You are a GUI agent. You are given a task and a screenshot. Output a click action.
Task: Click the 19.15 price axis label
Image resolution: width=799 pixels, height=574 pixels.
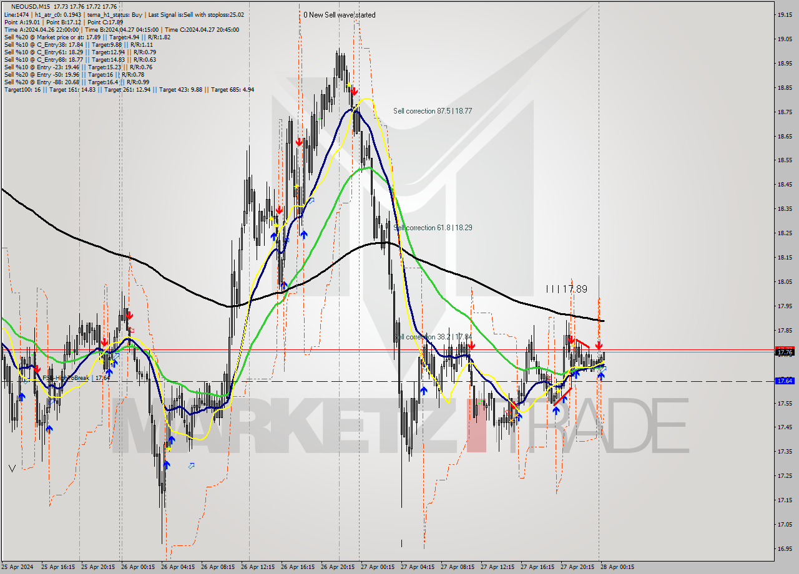click(x=785, y=14)
